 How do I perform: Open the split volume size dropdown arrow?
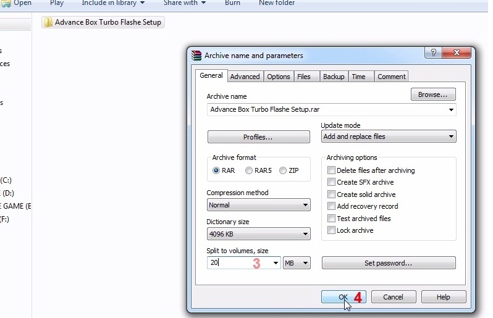pyautogui.click(x=276, y=263)
